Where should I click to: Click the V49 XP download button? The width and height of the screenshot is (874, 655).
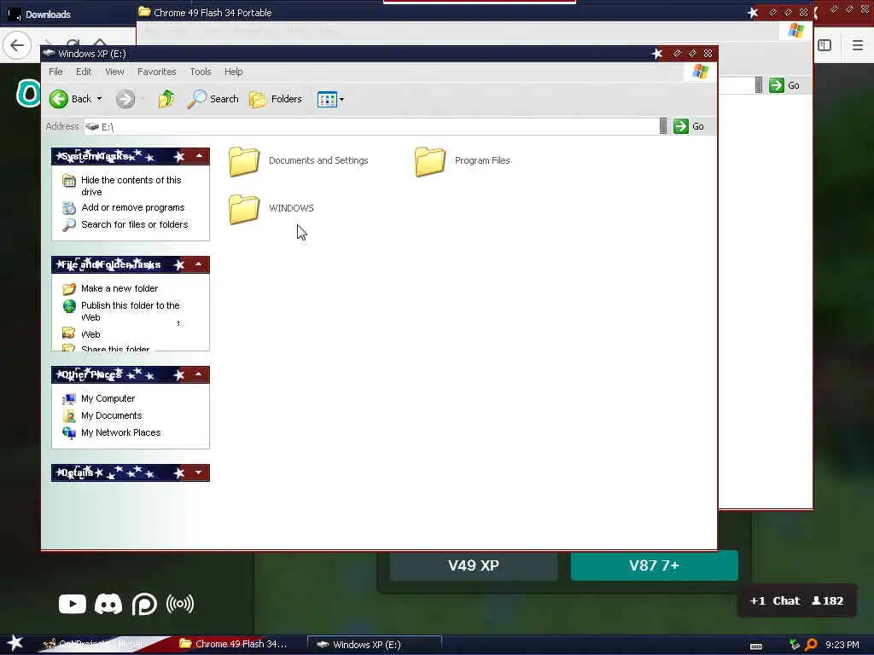[473, 566]
